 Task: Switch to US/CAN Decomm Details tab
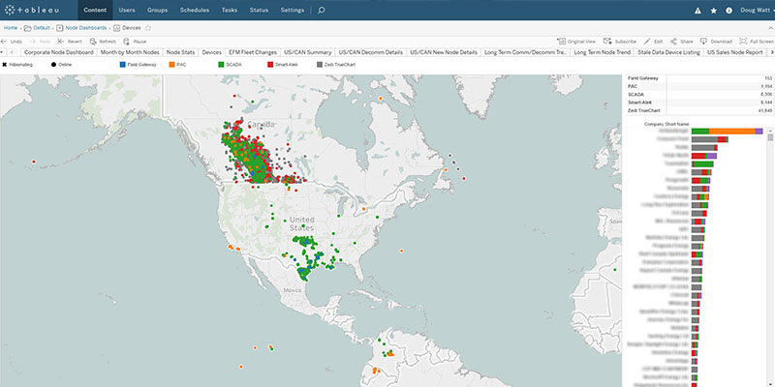point(371,52)
